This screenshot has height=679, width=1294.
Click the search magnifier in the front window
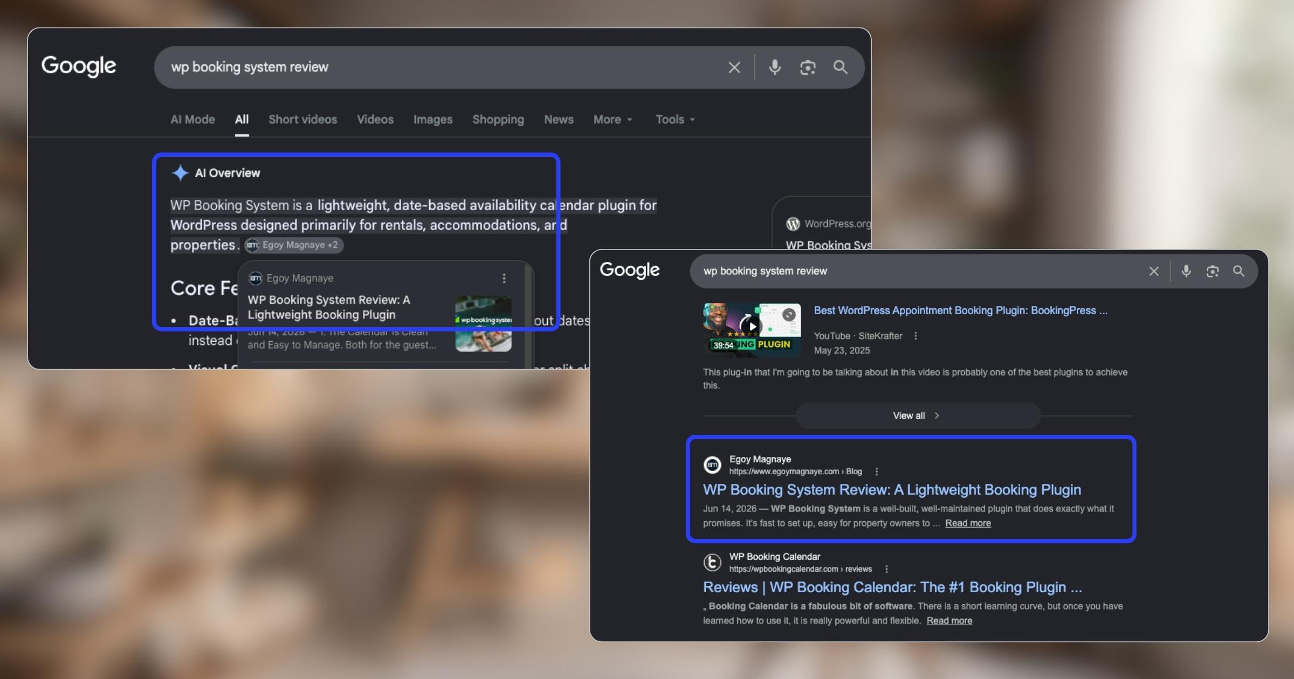(x=1239, y=271)
